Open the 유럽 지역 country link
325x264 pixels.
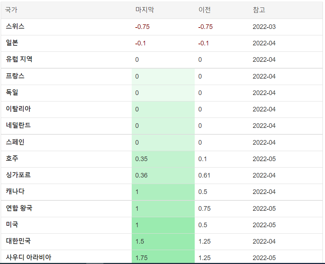(x=19, y=59)
